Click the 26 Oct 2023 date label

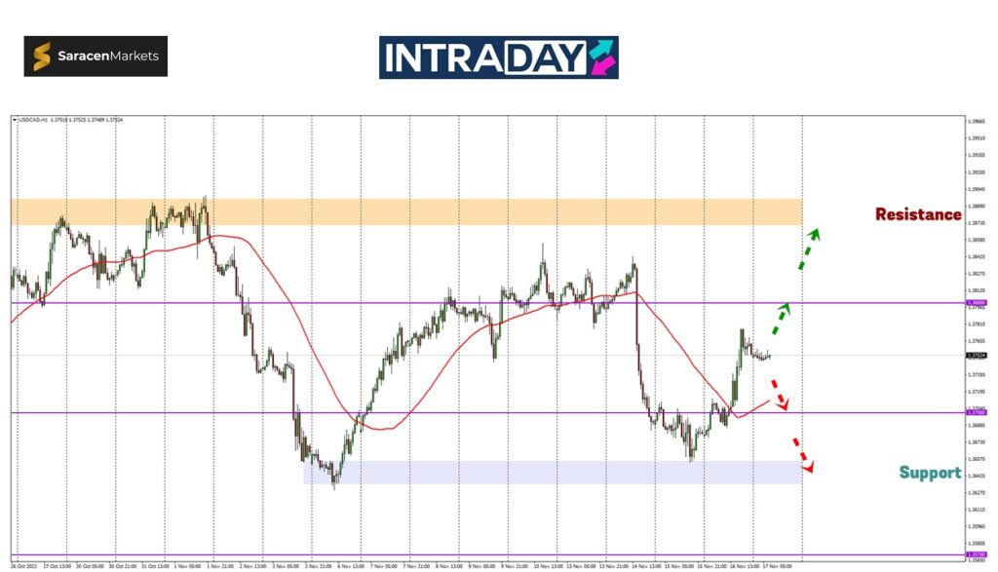(x=24, y=565)
